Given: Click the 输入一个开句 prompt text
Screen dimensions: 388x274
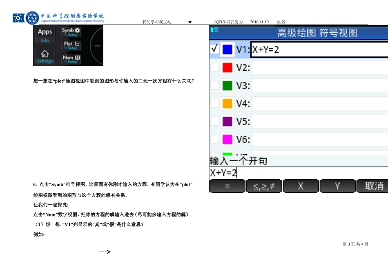Looking at the screenshot, I should tap(239, 161).
